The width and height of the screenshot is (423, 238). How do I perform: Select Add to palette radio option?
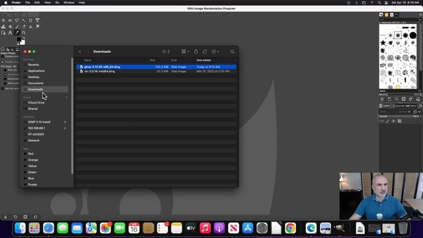coord(5,83)
